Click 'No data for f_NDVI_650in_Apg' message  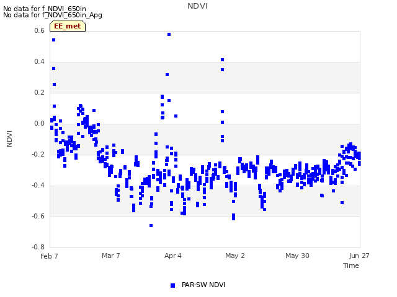tap(53, 15)
